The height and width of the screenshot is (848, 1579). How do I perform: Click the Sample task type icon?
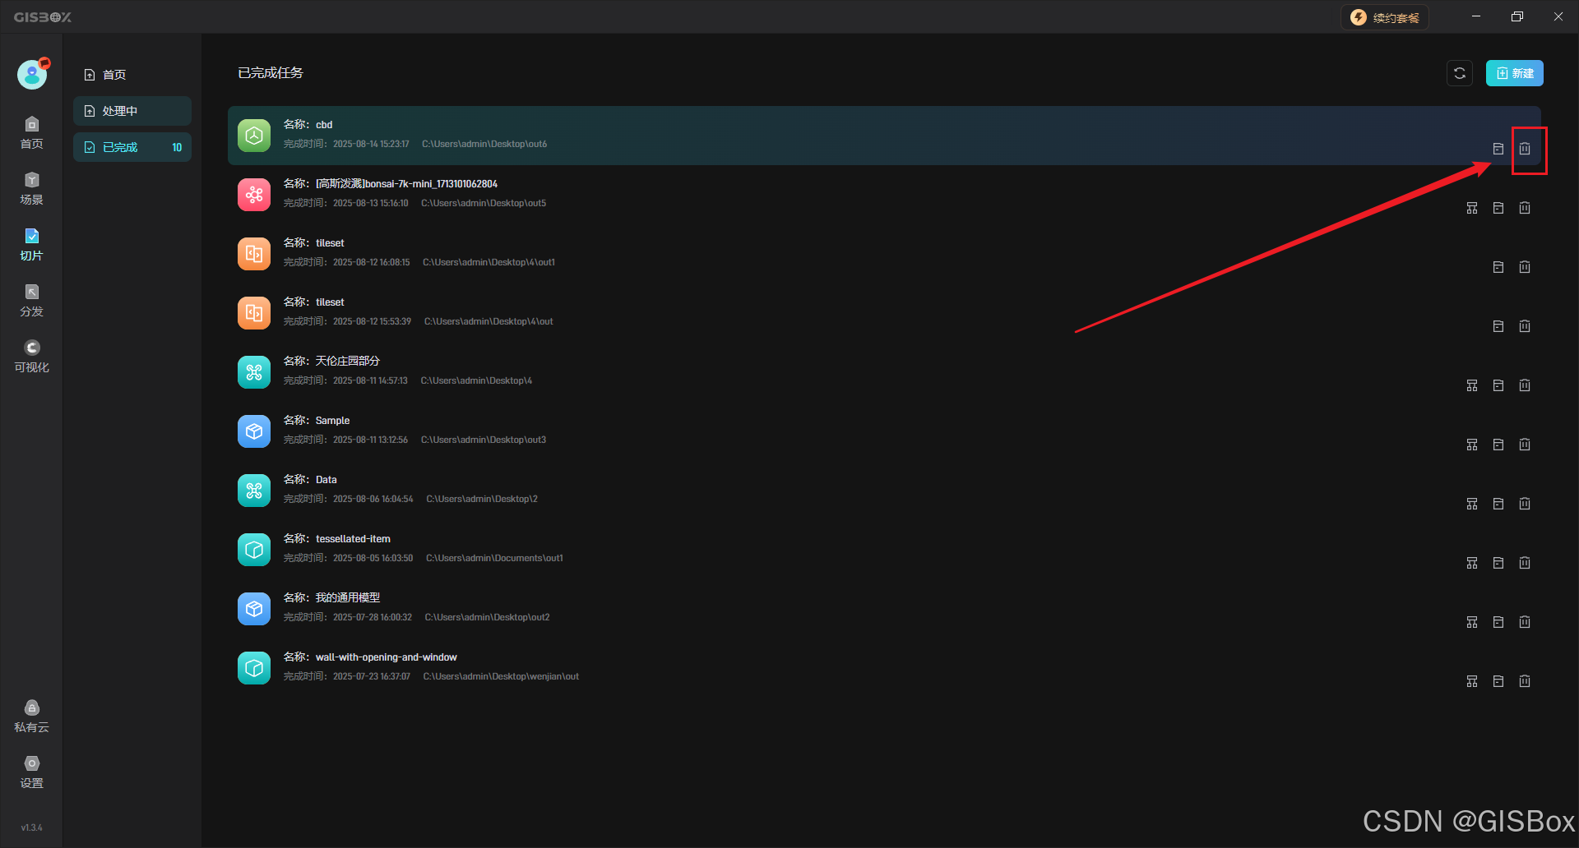pyautogui.click(x=254, y=431)
